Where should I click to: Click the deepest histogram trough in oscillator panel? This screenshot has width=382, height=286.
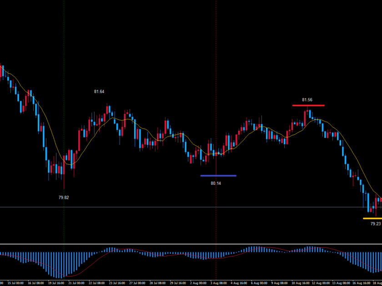60,276
